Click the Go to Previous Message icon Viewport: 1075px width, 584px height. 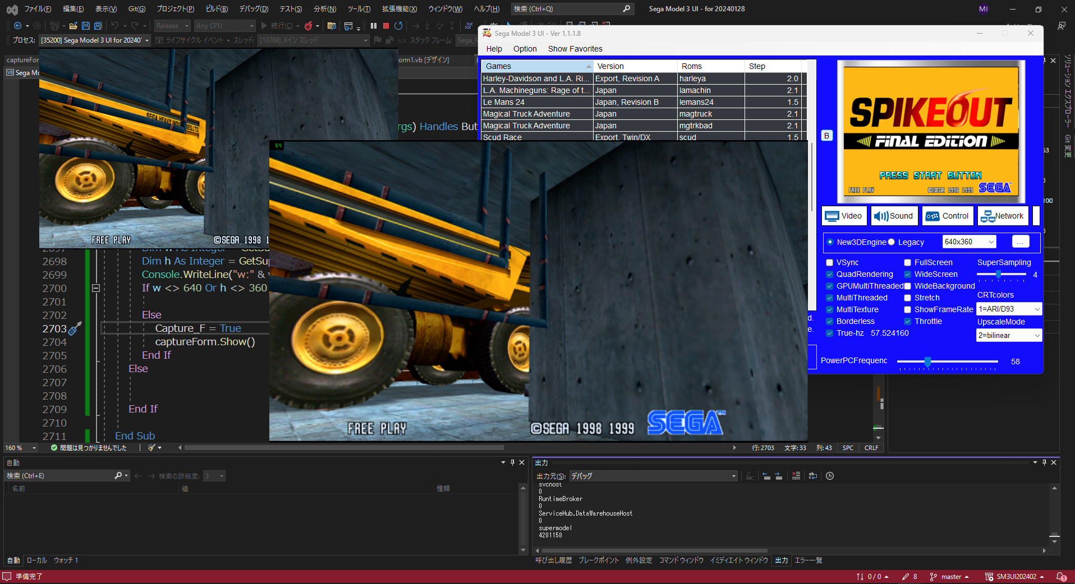[766, 476]
